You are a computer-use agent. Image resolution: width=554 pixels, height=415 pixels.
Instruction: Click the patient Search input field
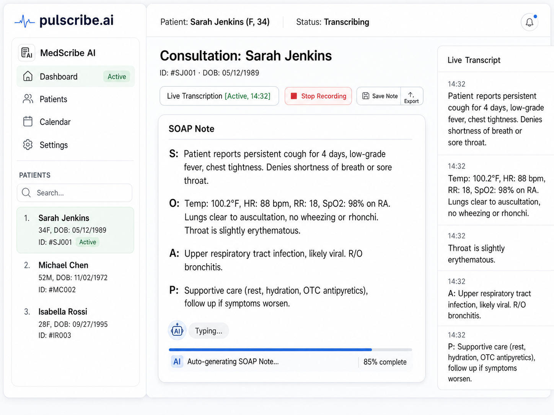point(75,193)
